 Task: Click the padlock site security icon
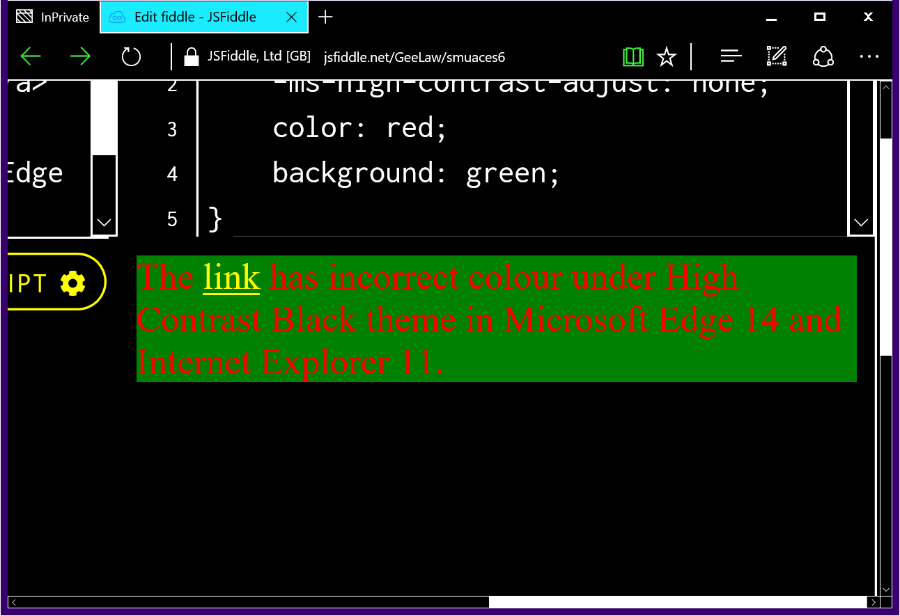191,57
